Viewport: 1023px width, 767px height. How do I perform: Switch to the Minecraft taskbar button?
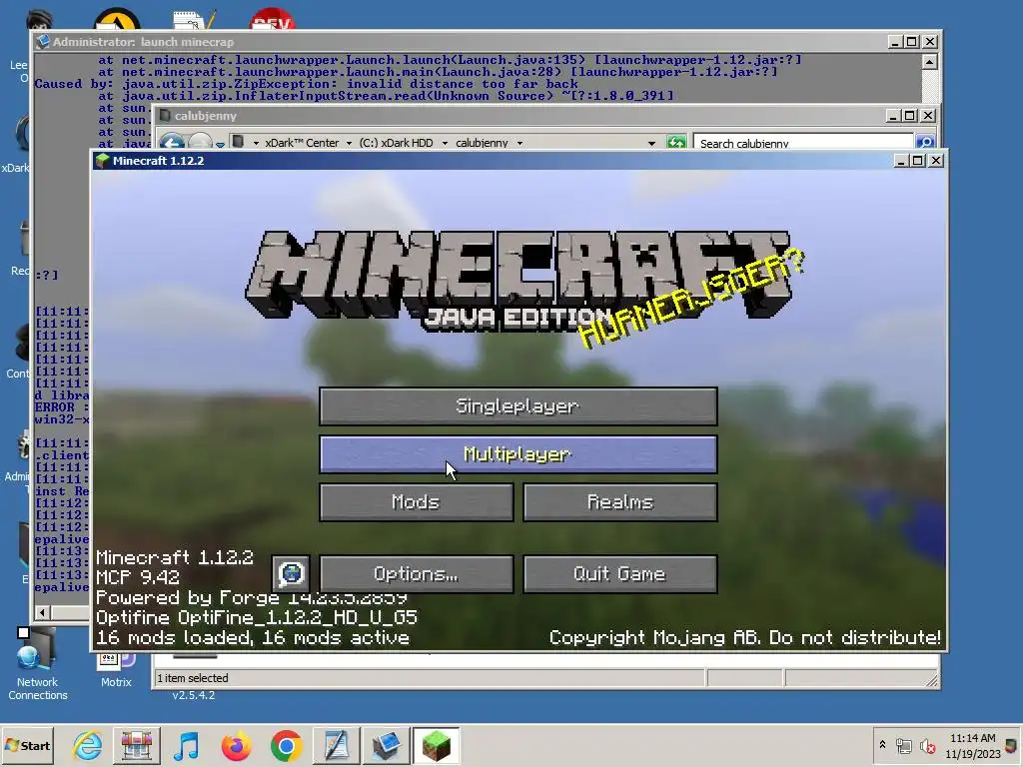[436, 745]
